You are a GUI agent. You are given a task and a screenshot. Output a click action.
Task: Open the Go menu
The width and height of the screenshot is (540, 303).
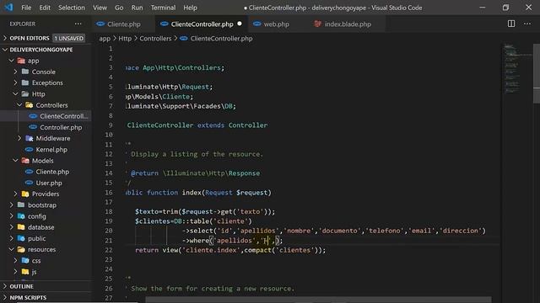[119, 8]
